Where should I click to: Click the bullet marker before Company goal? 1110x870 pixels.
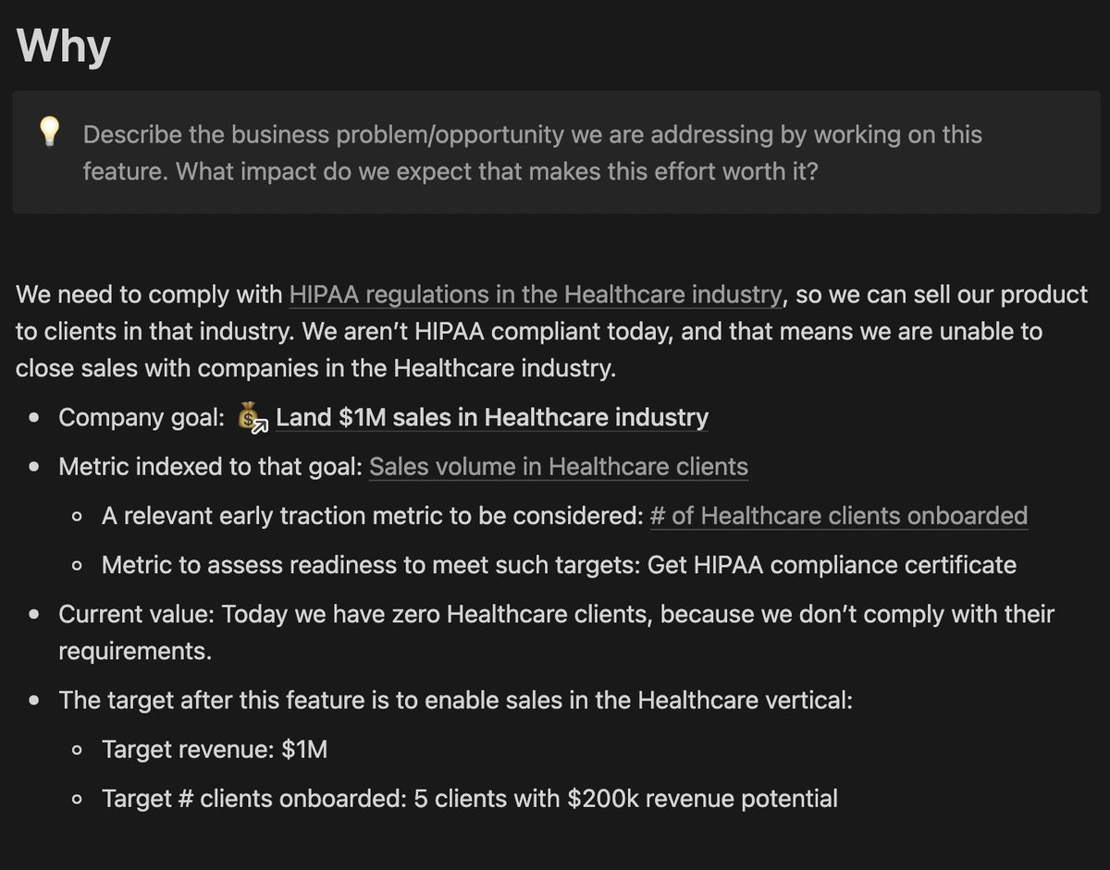[34, 419]
